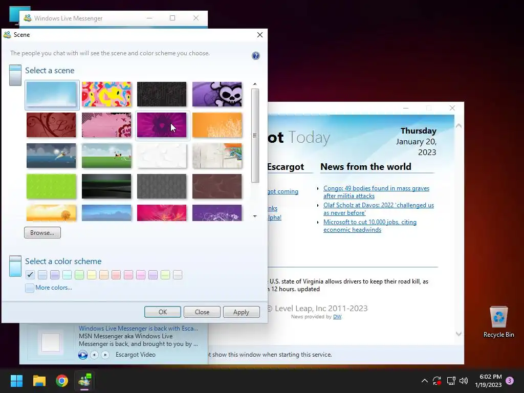The height and width of the screenshot is (393, 524).
Task: Choose the salmon red color scheme swatch
Action: coord(116,275)
